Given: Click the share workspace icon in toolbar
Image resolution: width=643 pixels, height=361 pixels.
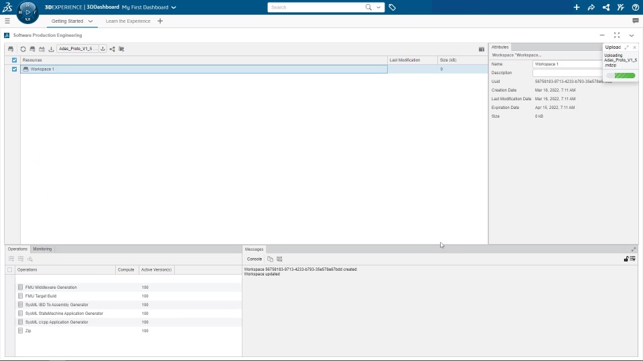Looking at the screenshot, I should pos(113,49).
